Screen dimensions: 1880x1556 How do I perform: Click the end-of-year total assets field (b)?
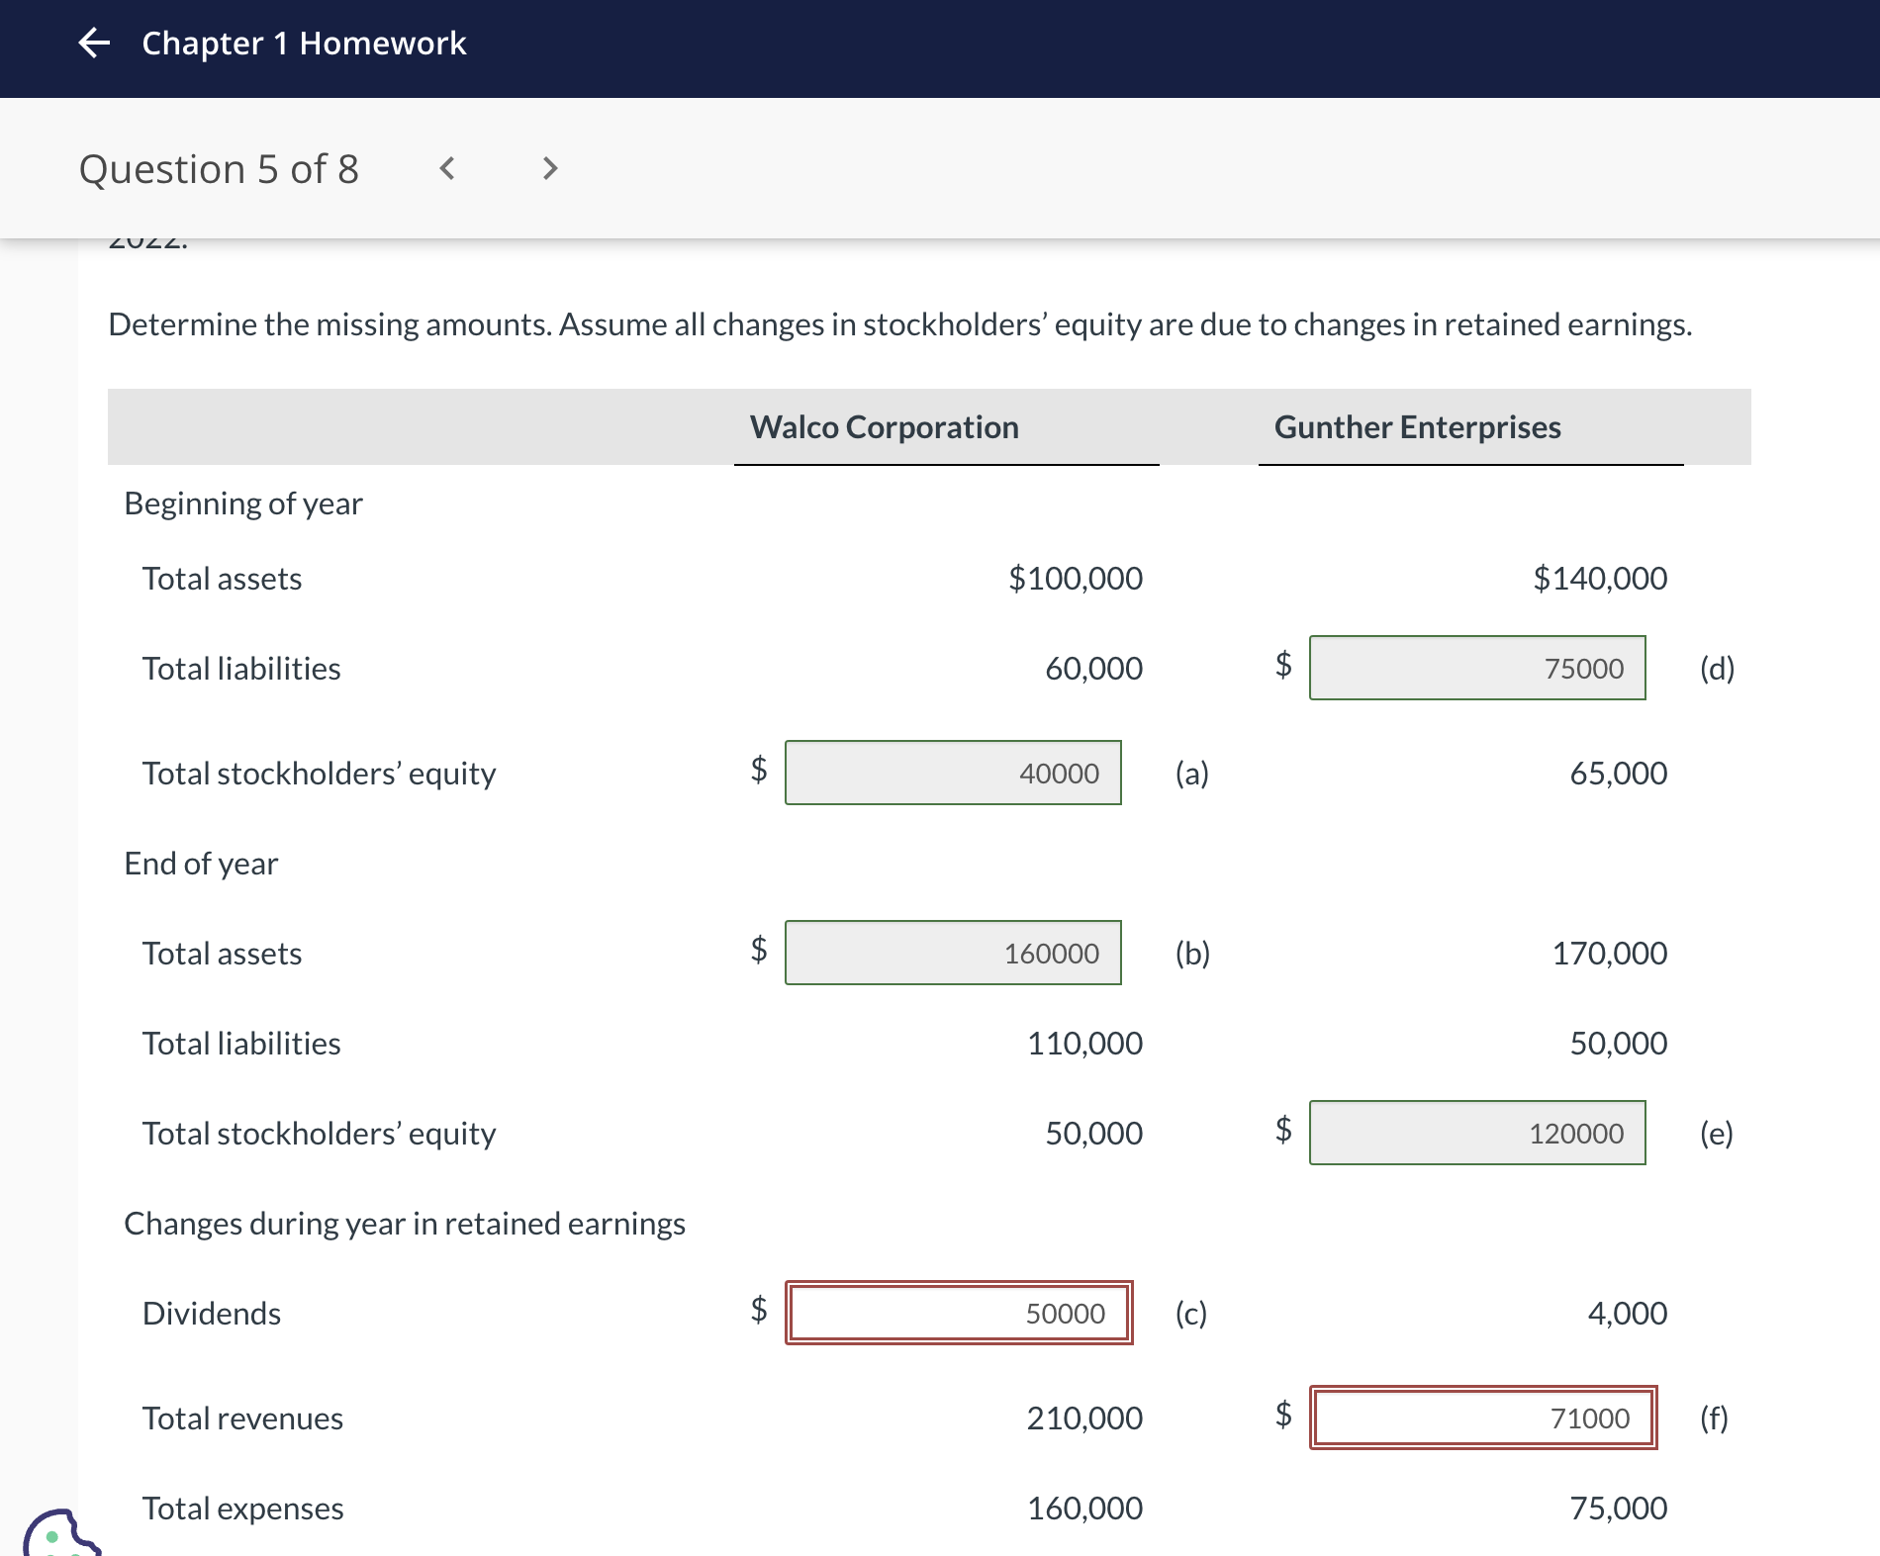[x=953, y=953]
